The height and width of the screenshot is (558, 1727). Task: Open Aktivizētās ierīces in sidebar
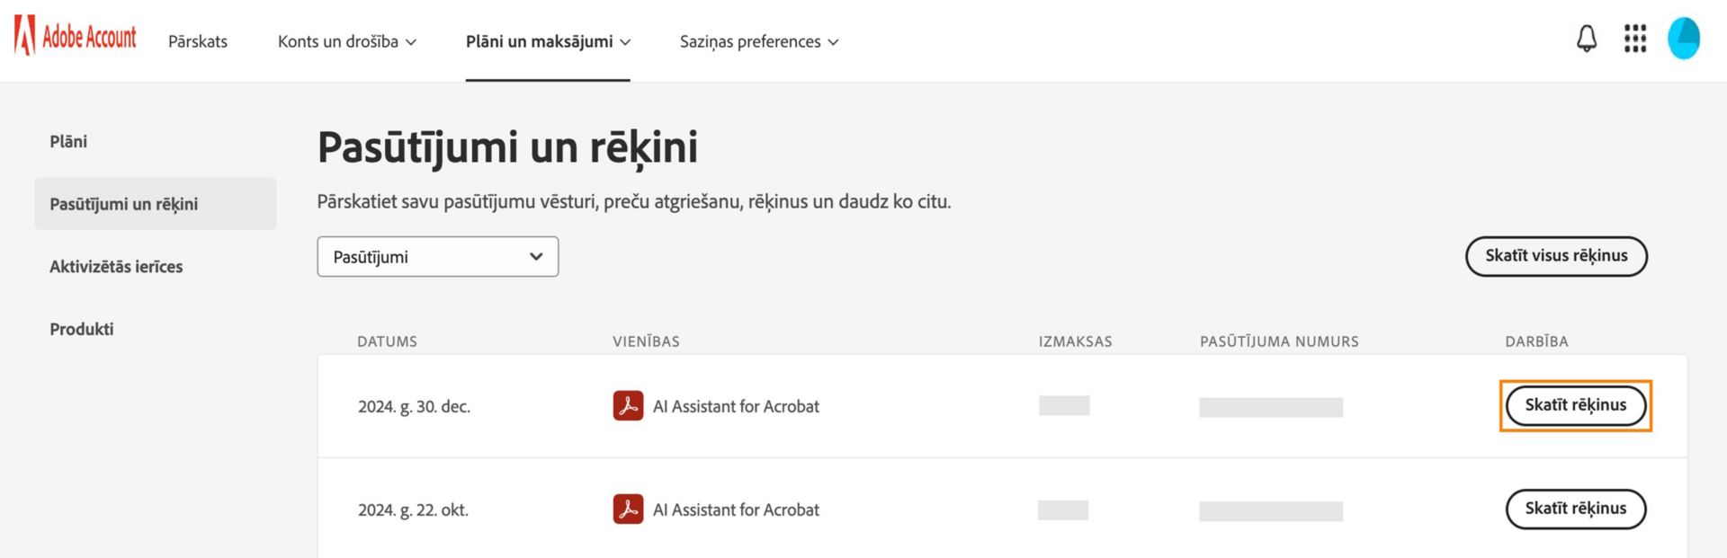click(x=116, y=267)
